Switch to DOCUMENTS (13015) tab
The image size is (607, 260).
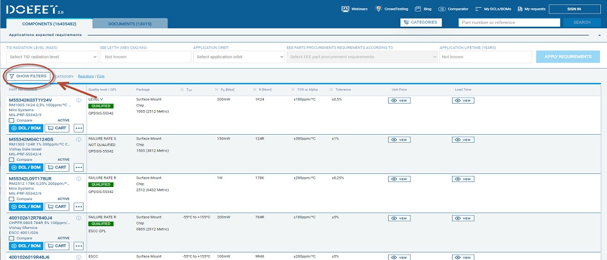[130, 24]
